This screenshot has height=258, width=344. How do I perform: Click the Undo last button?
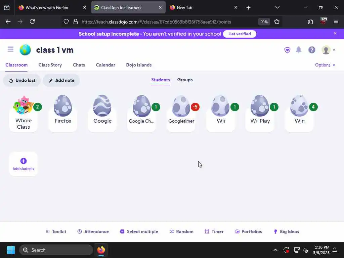22,81
